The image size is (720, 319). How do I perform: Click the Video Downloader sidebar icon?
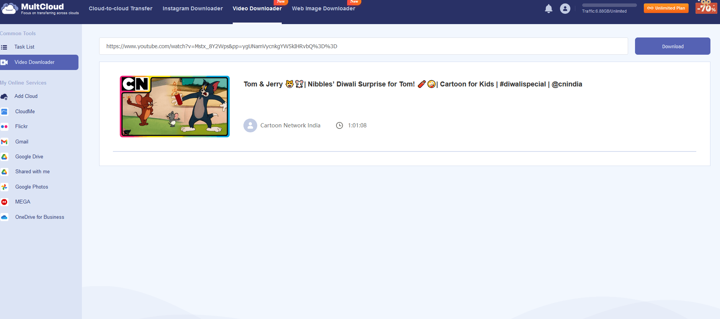coord(4,62)
